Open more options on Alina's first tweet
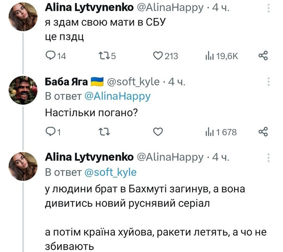The height and width of the screenshot is (252, 283). tap(268, 8)
